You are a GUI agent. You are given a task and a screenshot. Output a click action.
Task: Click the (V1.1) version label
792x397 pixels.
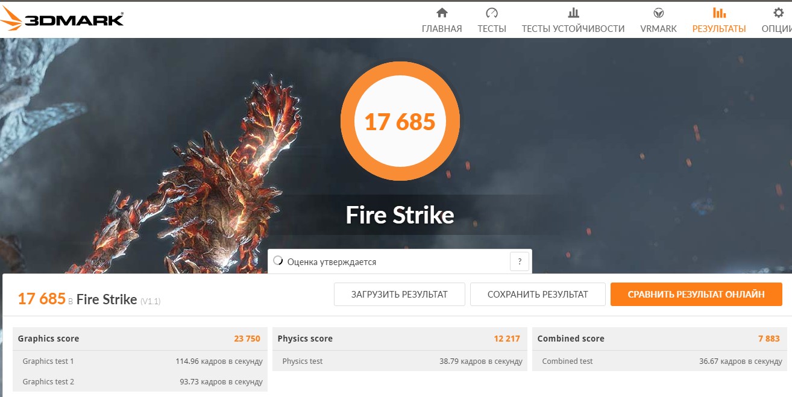(151, 301)
